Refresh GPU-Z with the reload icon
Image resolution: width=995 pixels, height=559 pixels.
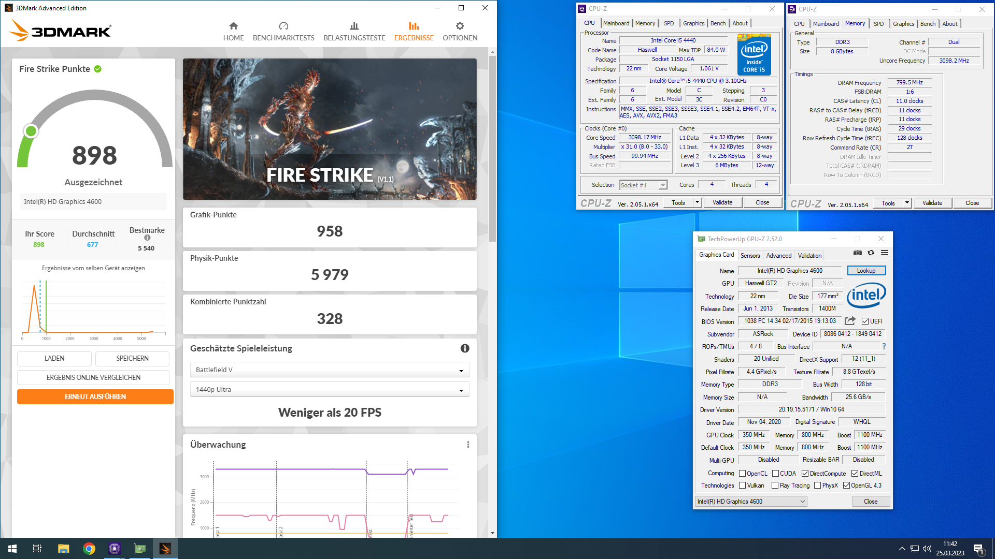[x=871, y=253]
